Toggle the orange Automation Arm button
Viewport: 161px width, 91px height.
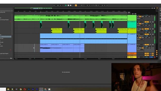point(76,5)
